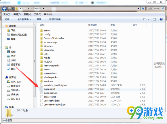The width and height of the screenshot is (167, 124).
Task: Sort by the 修改日期 column header
Action: point(93,25)
